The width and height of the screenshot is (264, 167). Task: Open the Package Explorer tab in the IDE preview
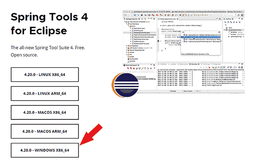(132, 19)
